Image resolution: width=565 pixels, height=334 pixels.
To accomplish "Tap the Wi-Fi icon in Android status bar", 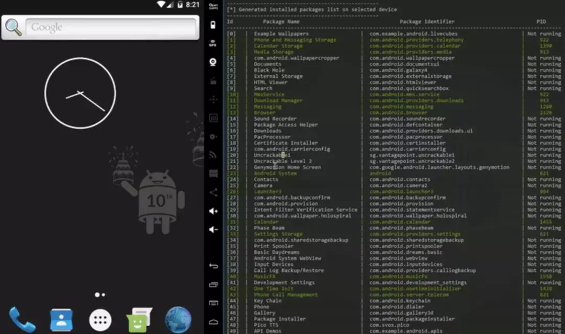I will 161,4.
